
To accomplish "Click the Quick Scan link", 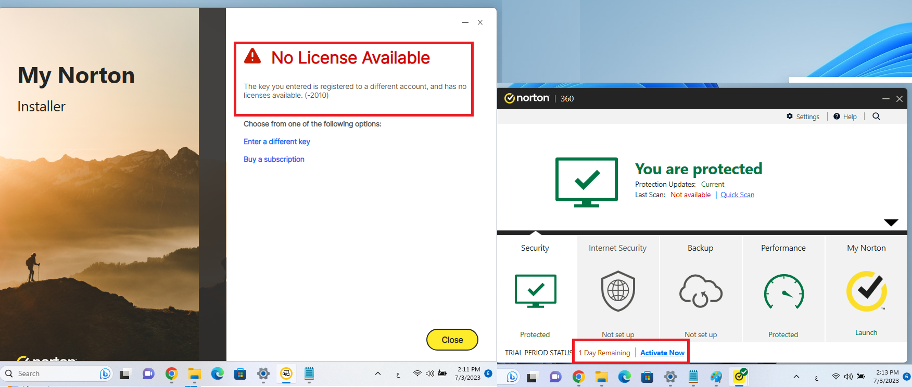I will point(738,195).
